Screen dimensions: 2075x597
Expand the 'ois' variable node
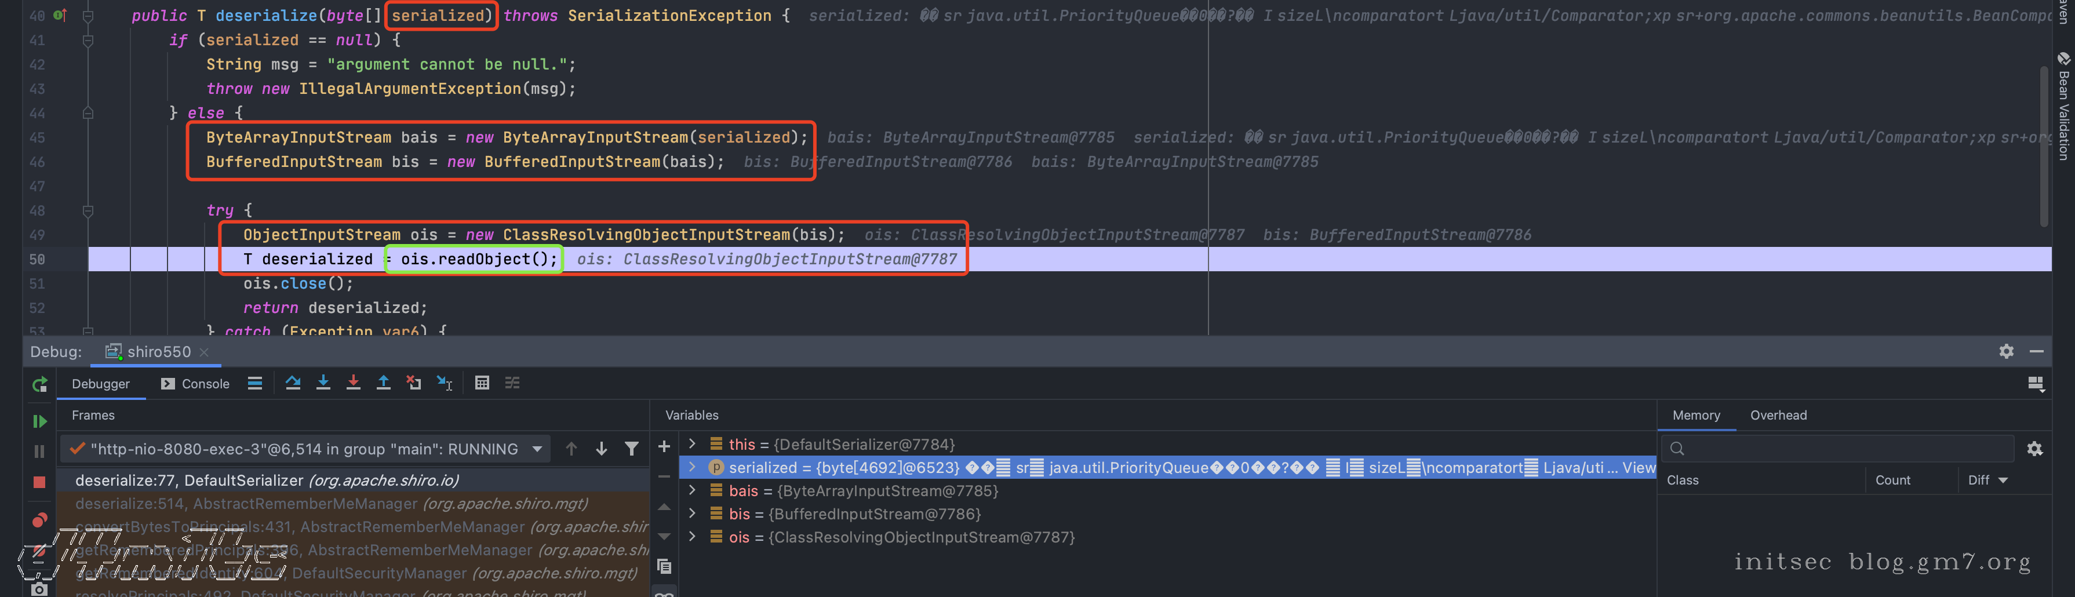[x=692, y=537]
